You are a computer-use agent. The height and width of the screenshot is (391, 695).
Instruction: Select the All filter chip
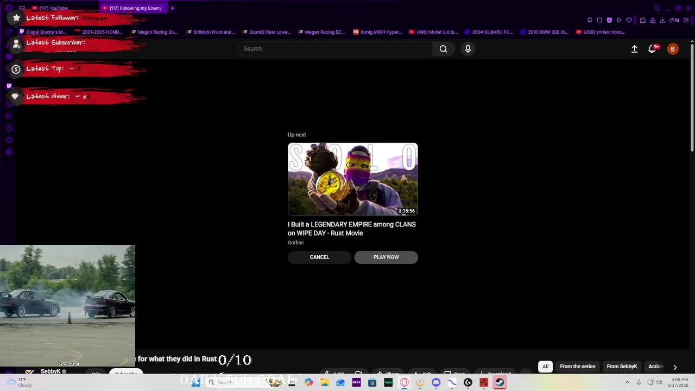(x=545, y=367)
